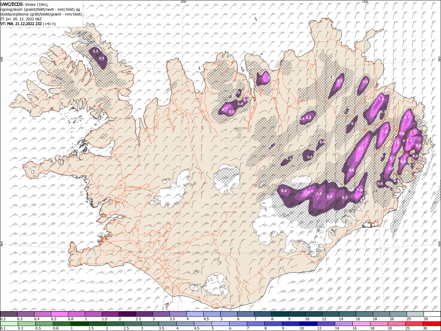This screenshot has width=441, height=331.
Task: Click the light gray top-row swatch labeled 25
Action: (x=415, y=314)
